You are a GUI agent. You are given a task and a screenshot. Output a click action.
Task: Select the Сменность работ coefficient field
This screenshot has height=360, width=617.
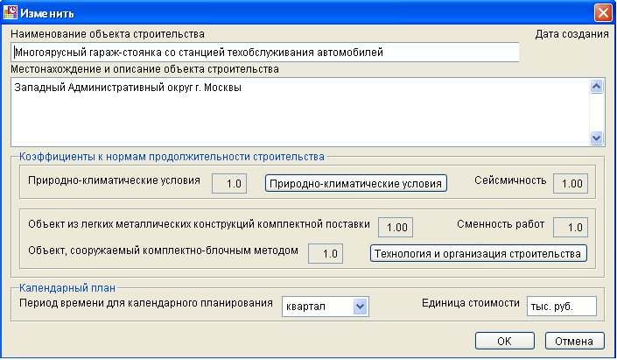tap(571, 227)
